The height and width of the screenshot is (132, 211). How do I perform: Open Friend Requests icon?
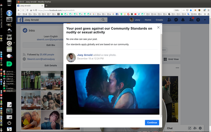[169, 20]
